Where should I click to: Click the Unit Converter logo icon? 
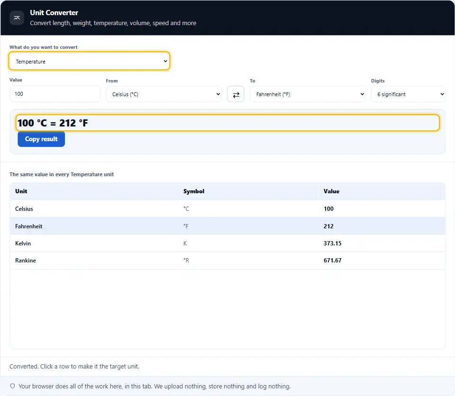17,18
